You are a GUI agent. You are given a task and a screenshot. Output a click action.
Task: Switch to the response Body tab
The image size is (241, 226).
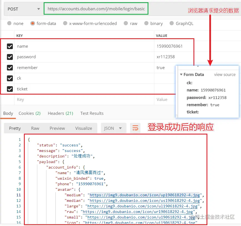point(8,113)
